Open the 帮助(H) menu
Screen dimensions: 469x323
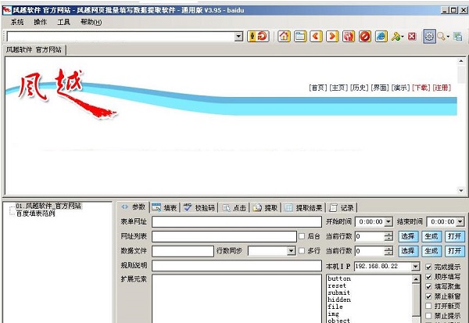click(91, 22)
